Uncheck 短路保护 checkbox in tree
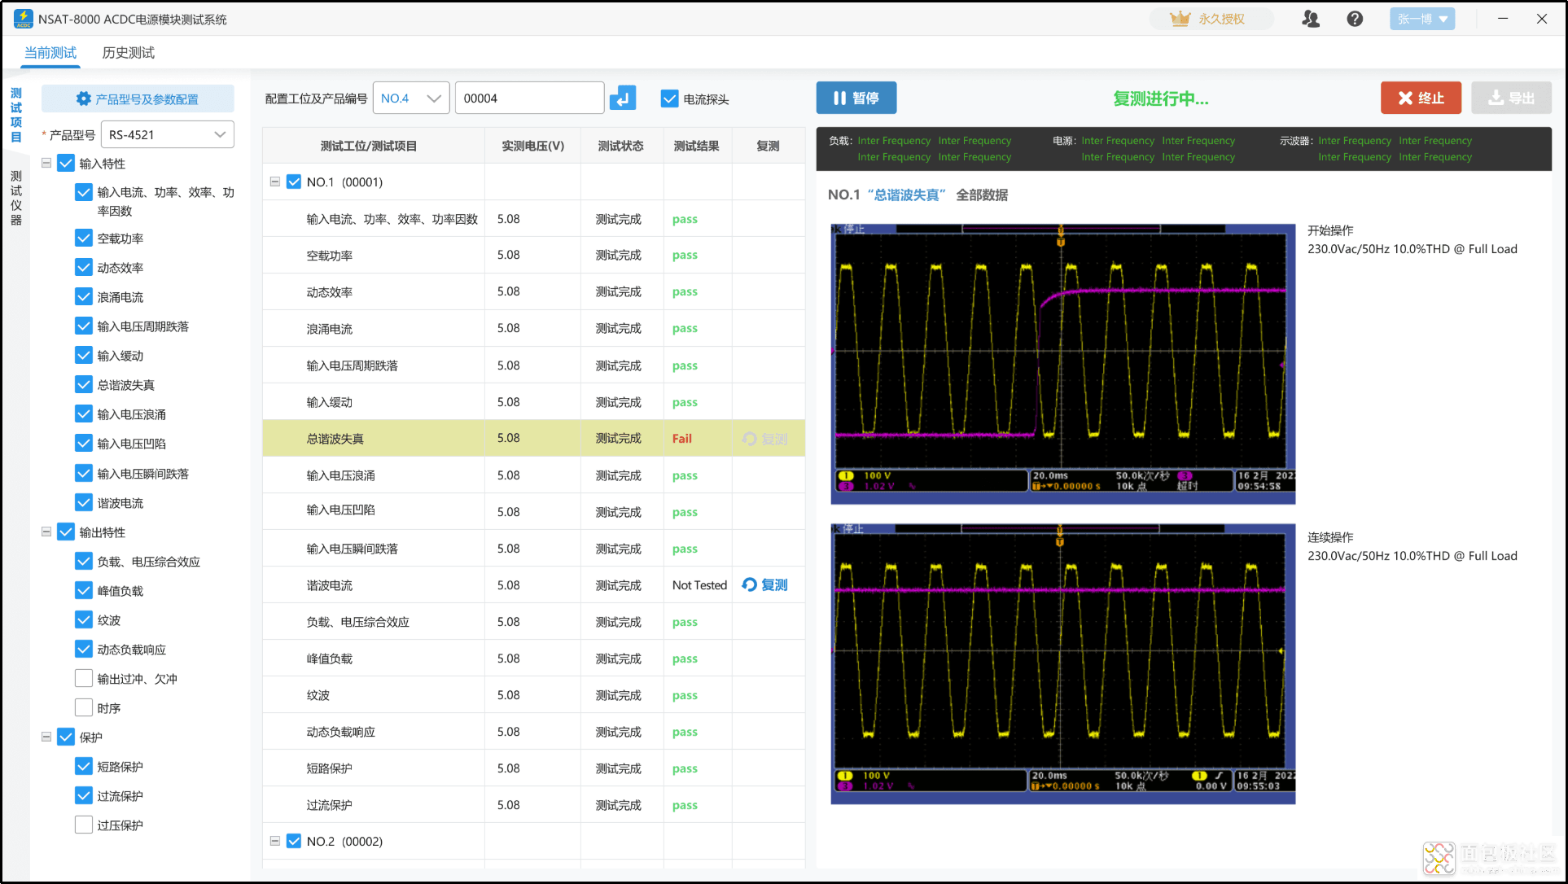This screenshot has width=1568, height=884. coord(84,767)
